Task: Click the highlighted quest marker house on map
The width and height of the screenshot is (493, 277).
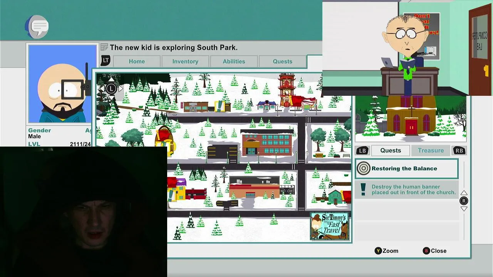Action: click(x=165, y=140)
